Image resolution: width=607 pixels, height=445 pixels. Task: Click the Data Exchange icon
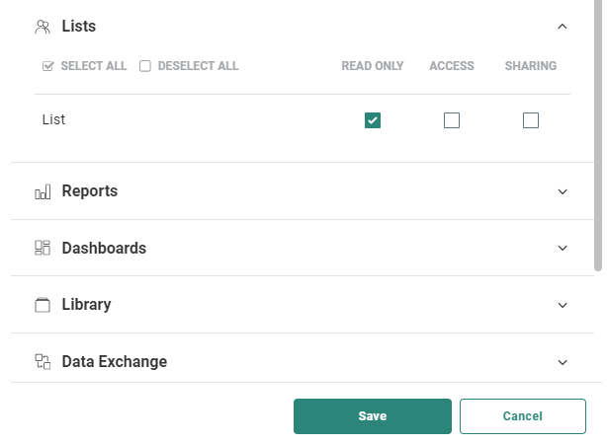click(x=43, y=362)
